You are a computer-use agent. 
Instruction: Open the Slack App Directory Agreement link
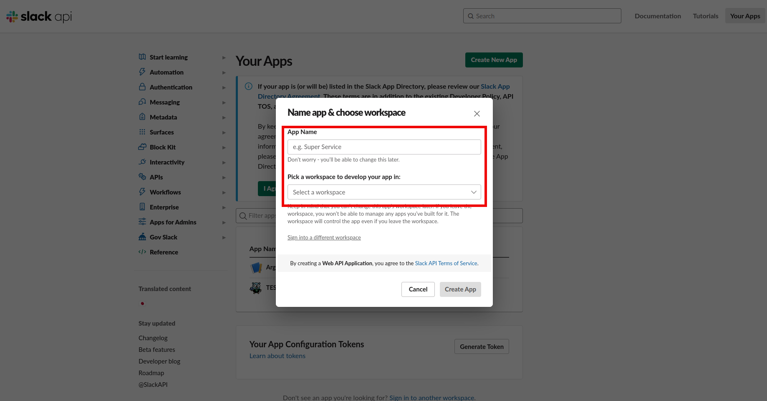pos(495,86)
